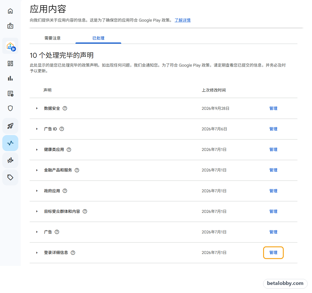Switch to the 需要注意 tab
Screen dimensions: 312x293
pos(53,38)
